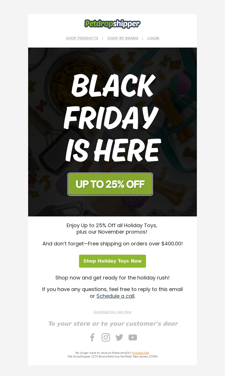
Task: Click the Unsubscribe link
Action: point(140,353)
